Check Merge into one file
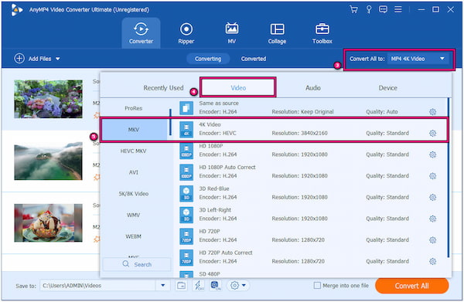Viewport: 464px width, 302px height. click(x=317, y=286)
